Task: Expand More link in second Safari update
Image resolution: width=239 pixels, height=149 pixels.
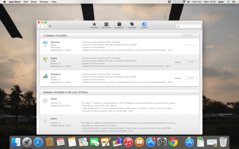Action: click(131, 131)
